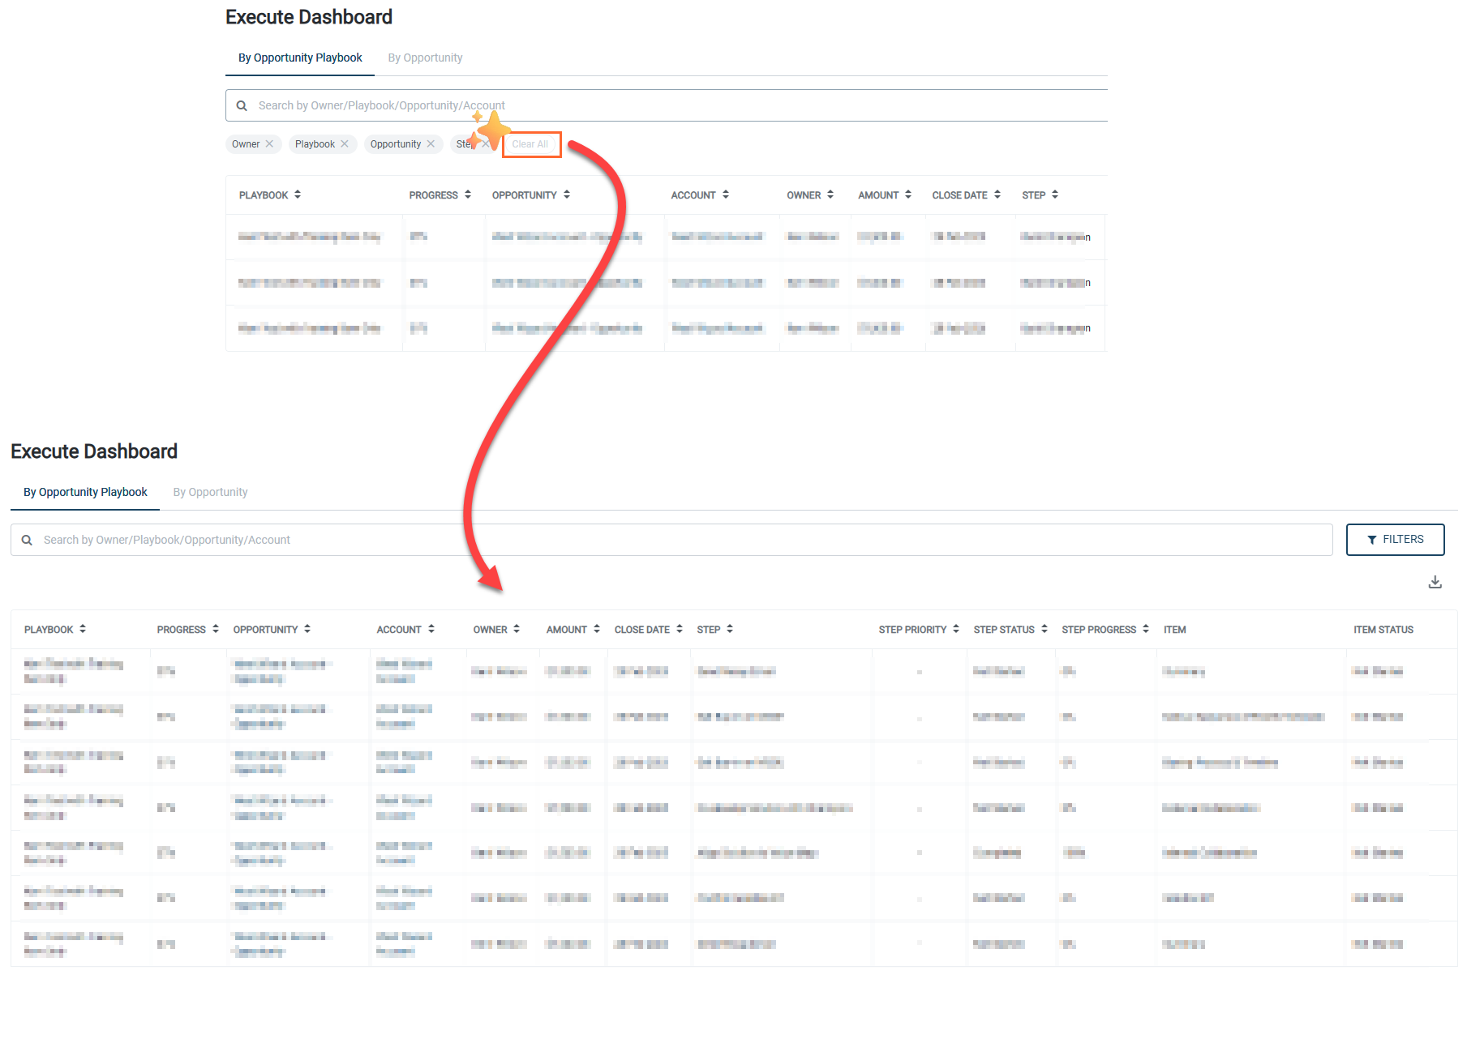This screenshot has width=1467, height=1056.
Task: Download the dashboard data export icon
Action: tap(1435, 582)
